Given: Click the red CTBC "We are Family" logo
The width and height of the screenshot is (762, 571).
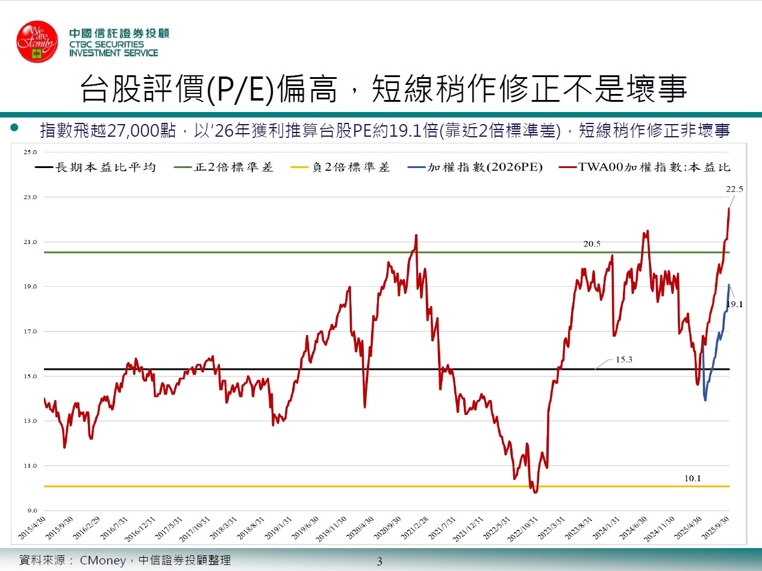Looking at the screenshot, I should click(36, 42).
